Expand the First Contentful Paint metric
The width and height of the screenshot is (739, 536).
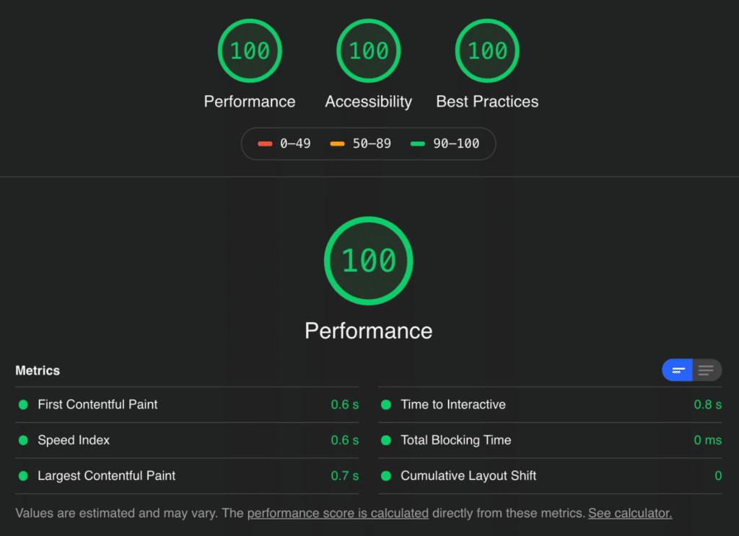point(97,405)
